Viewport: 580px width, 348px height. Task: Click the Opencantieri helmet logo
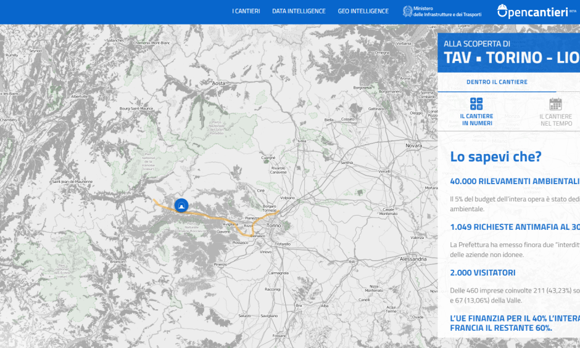tap(503, 11)
